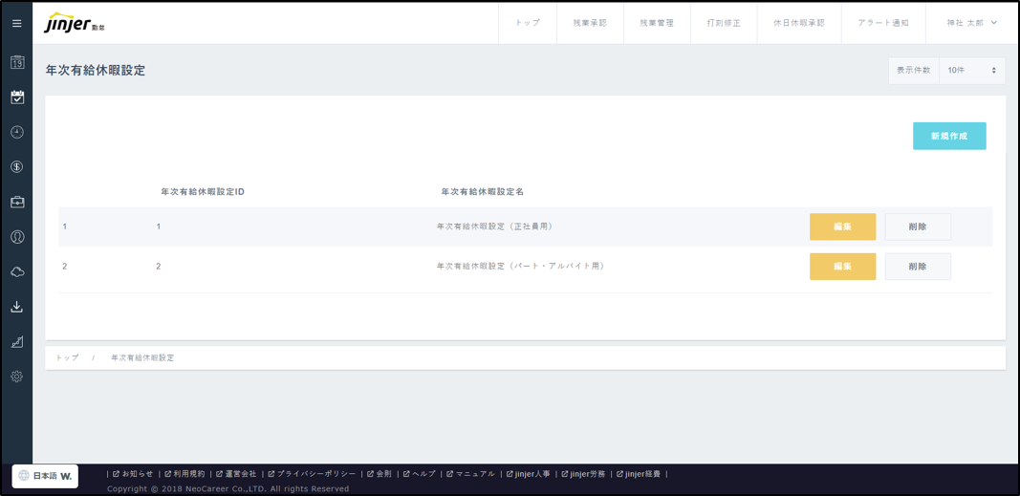Click the dollar coin icon in the sidebar

click(17, 167)
